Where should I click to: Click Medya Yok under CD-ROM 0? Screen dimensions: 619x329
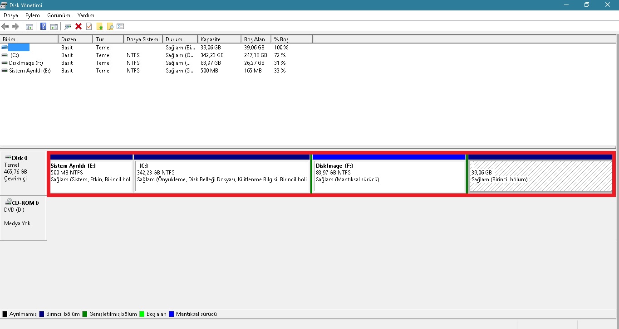click(x=17, y=223)
